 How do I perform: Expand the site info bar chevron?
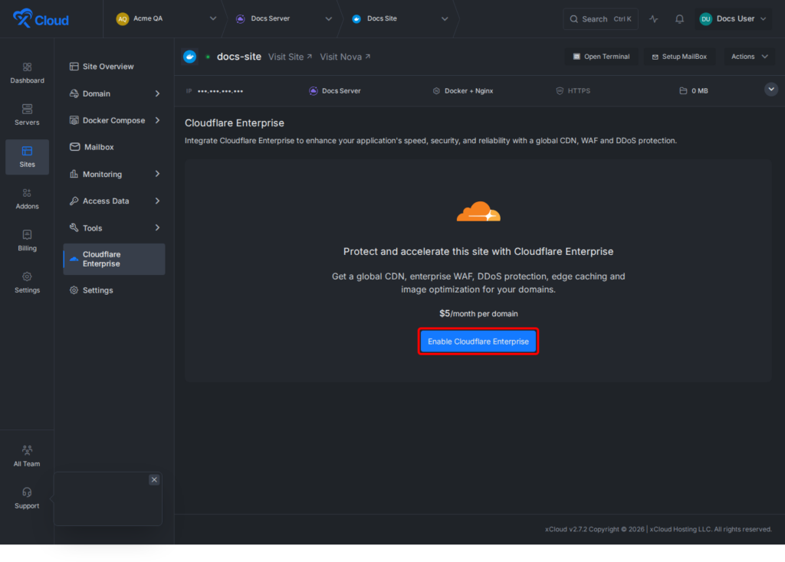tap(771, 90)
